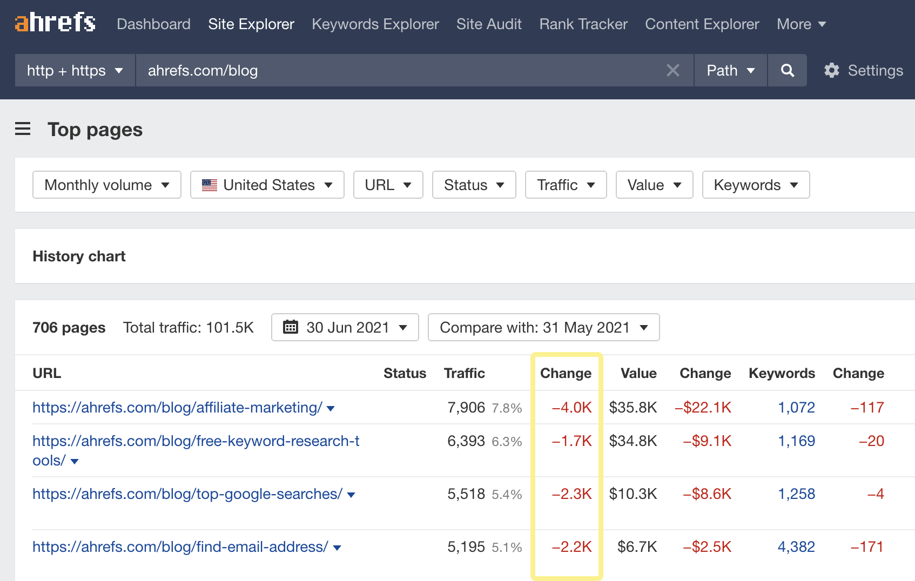
Task: Open the Path mode dropdown
Action: [730, 70]
